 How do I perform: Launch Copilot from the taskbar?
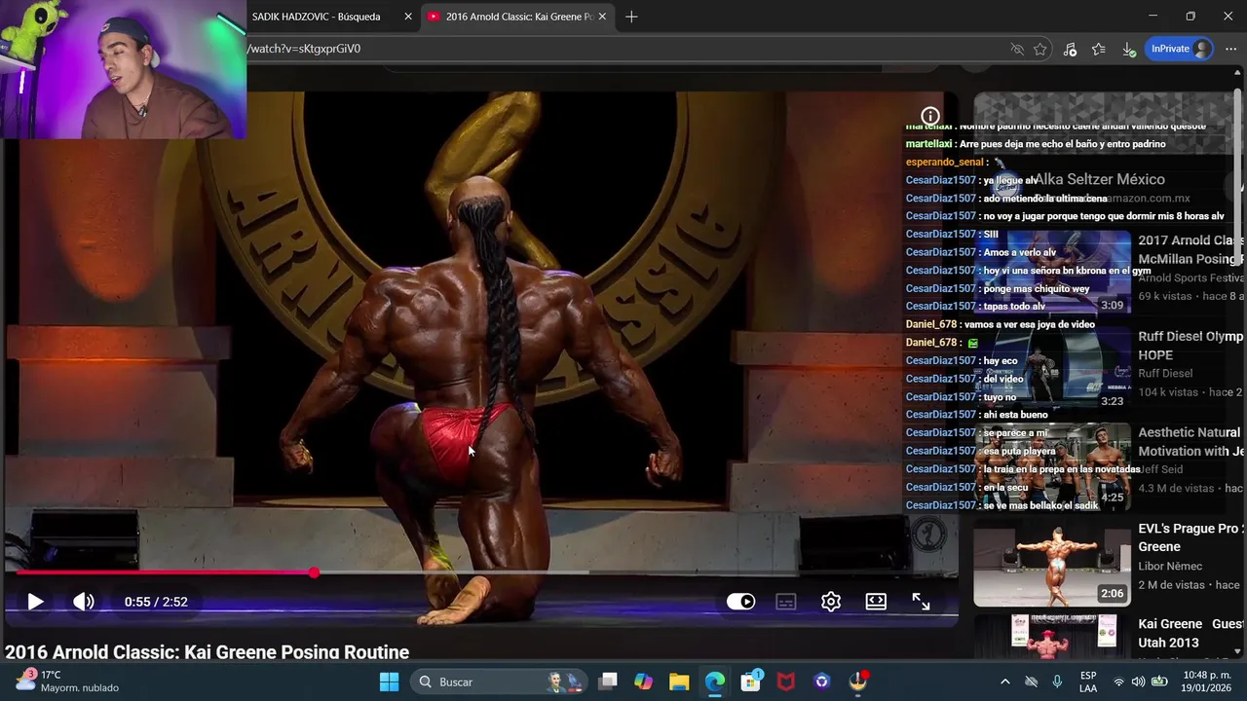[x=643, y=682]
